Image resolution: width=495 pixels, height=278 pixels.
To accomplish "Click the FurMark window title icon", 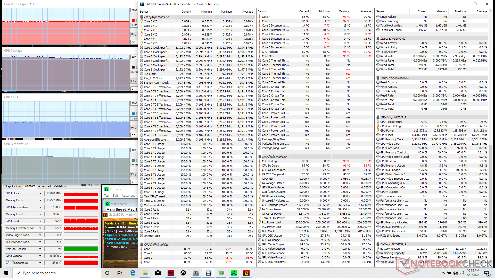I will (105, 214).
